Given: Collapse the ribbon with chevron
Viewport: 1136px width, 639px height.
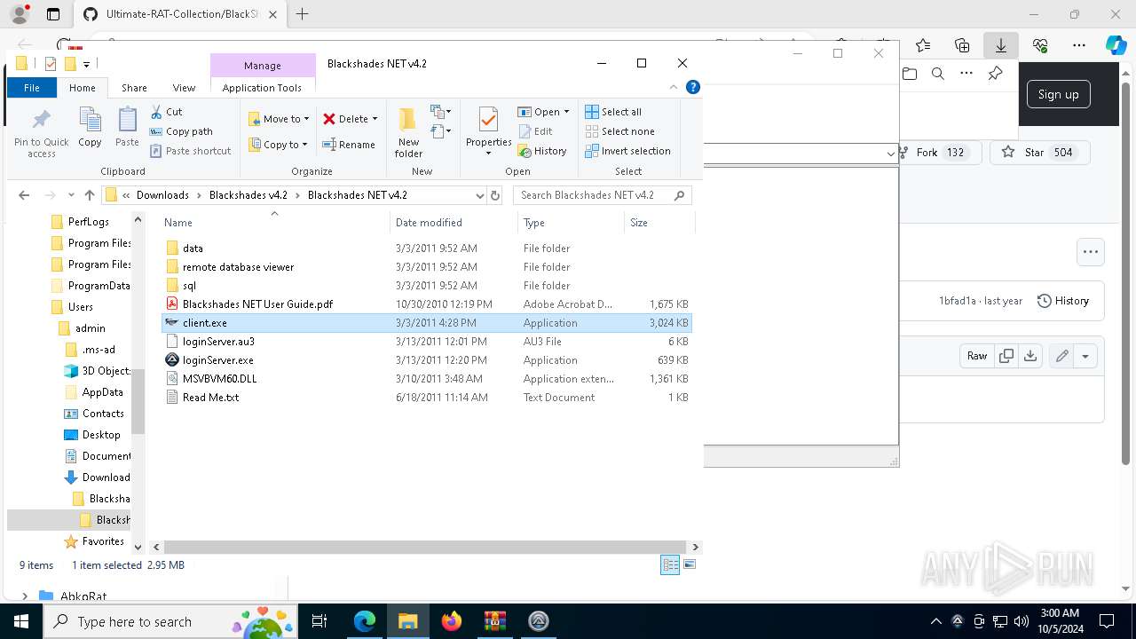Looking at the screenshot, I should 674,87.
